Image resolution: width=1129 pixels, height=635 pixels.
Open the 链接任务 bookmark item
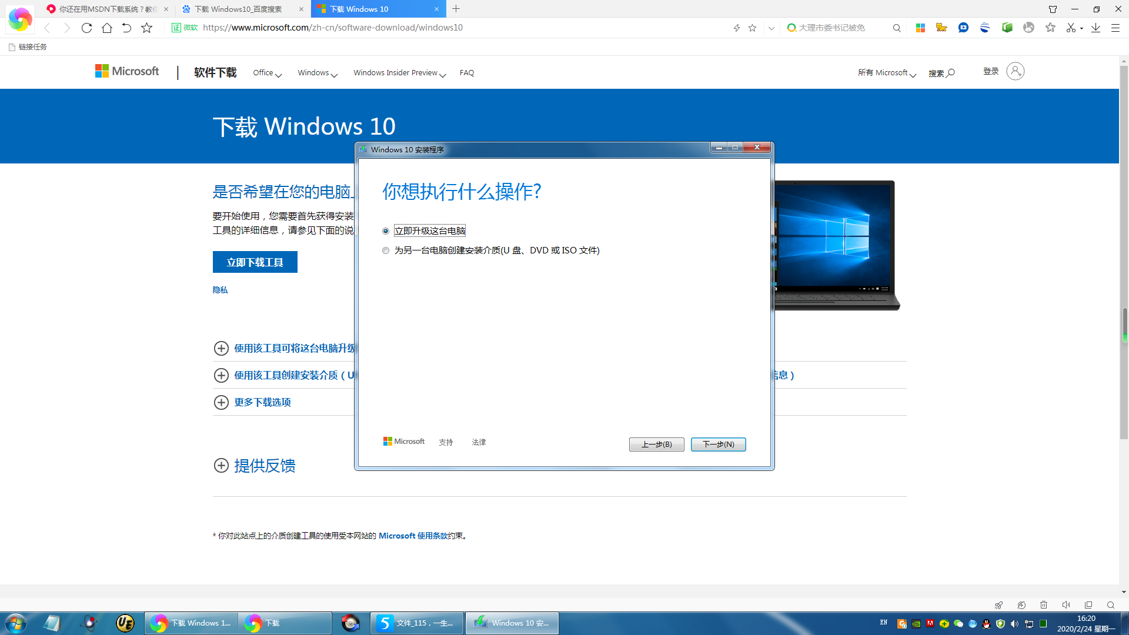point(28,47)
